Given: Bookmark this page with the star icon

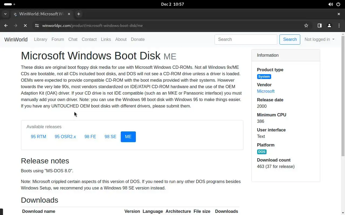Looking at the screenshot, I should click(306, 26).
